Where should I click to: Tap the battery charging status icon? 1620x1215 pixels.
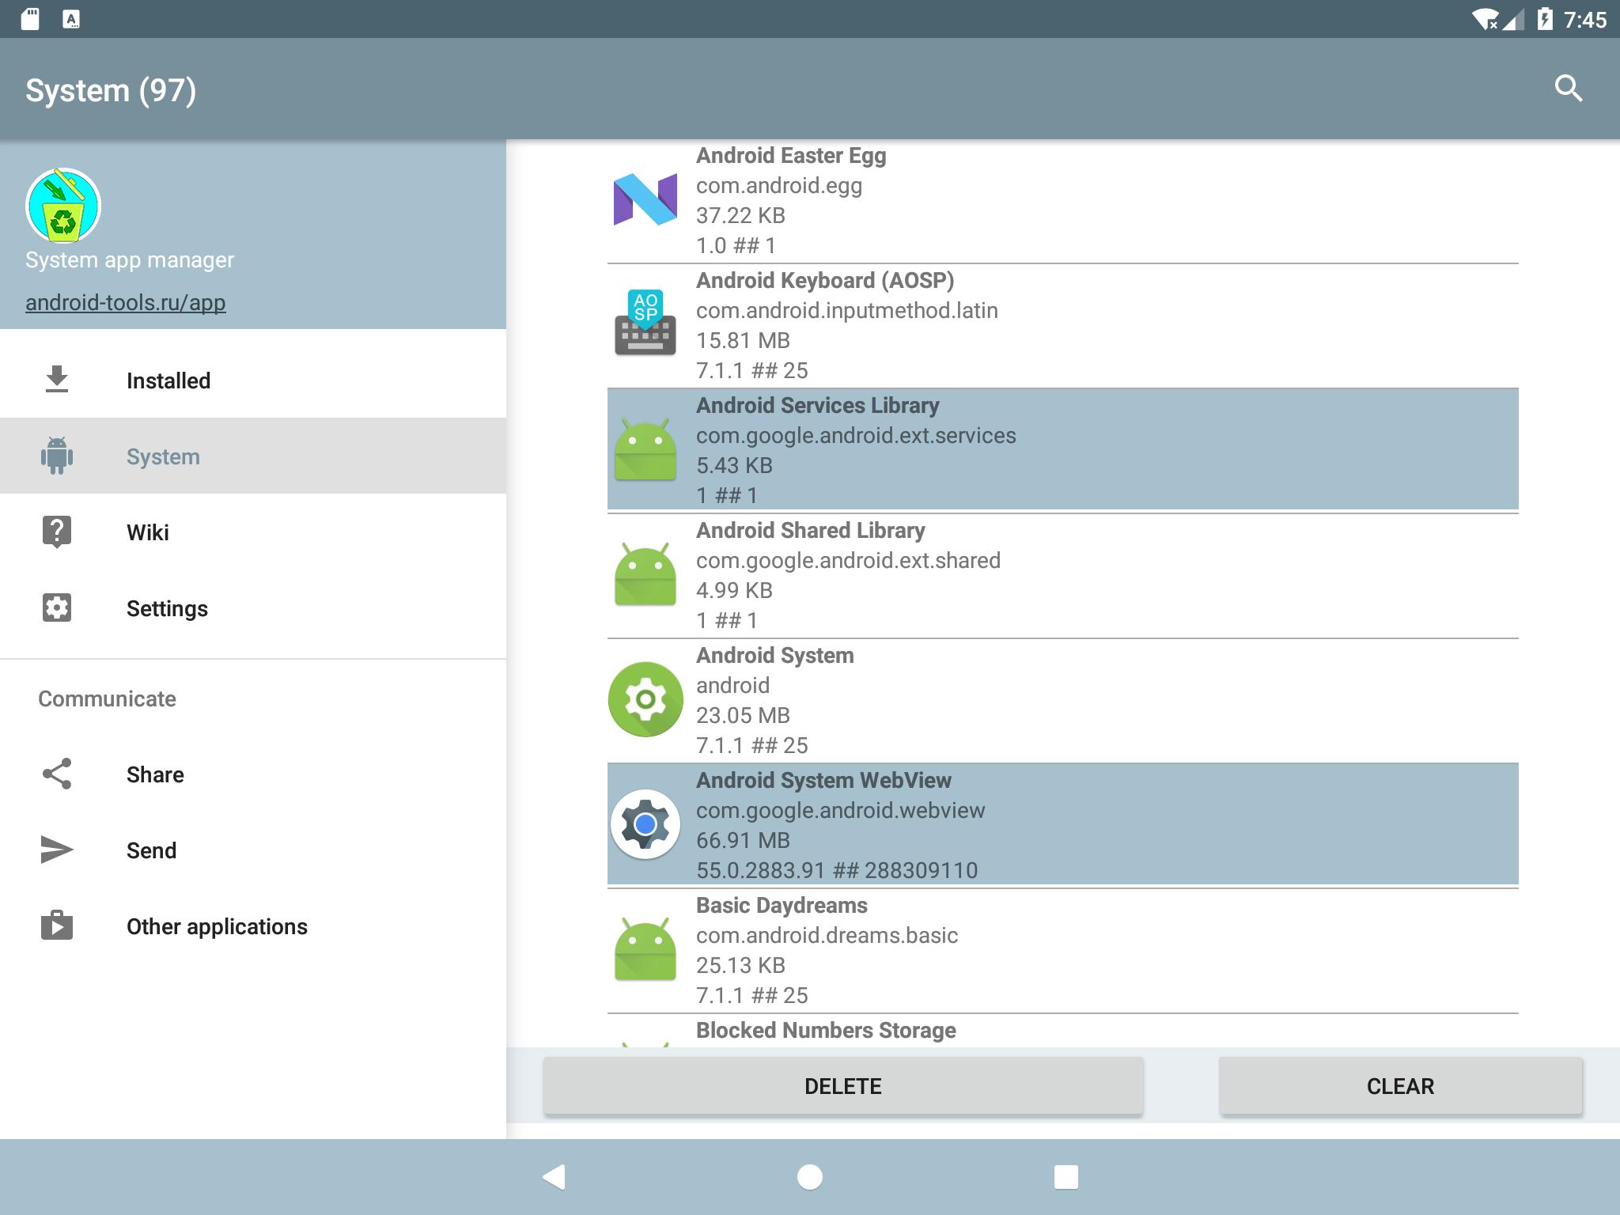pyautogui.click(x=1545, y=19)
